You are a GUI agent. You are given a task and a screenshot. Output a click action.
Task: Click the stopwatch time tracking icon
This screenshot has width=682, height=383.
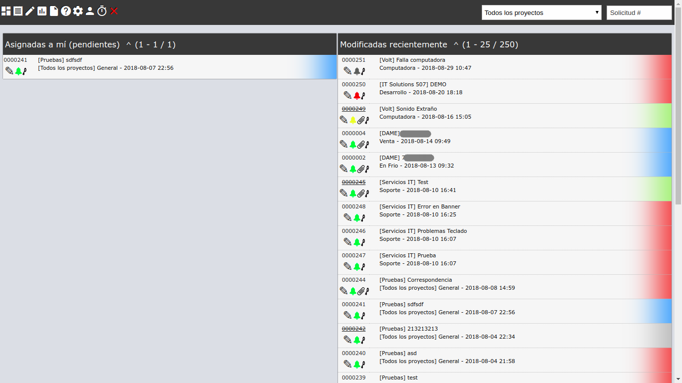pyautogui.click(x=102, y=11)
